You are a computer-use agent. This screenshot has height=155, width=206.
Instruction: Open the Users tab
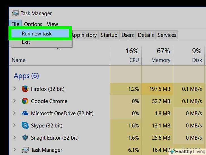point(128,35)
